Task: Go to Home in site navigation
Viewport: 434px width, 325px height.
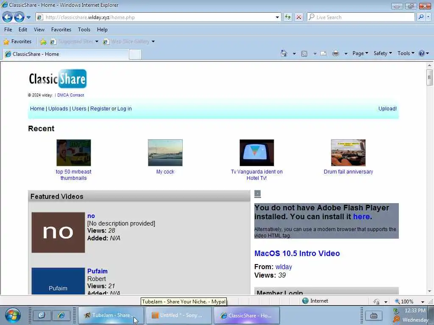Action: (x=37, y=109)
